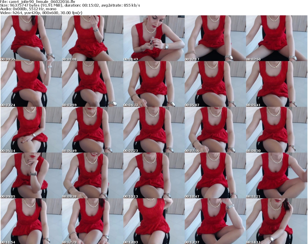Choose the frame labeled 00:12:29

click(93, 221)
